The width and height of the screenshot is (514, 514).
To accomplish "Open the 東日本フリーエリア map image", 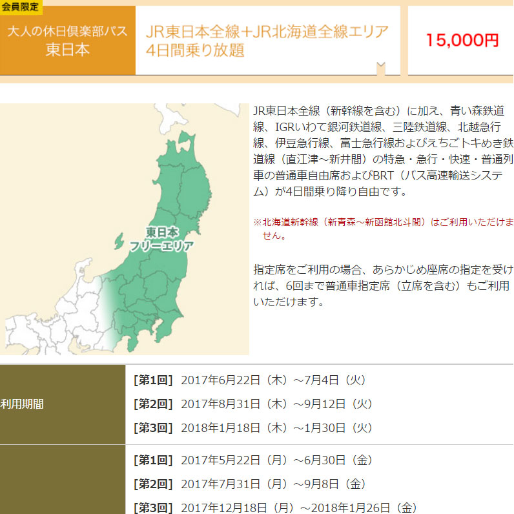I will click(x=125, y=229).
